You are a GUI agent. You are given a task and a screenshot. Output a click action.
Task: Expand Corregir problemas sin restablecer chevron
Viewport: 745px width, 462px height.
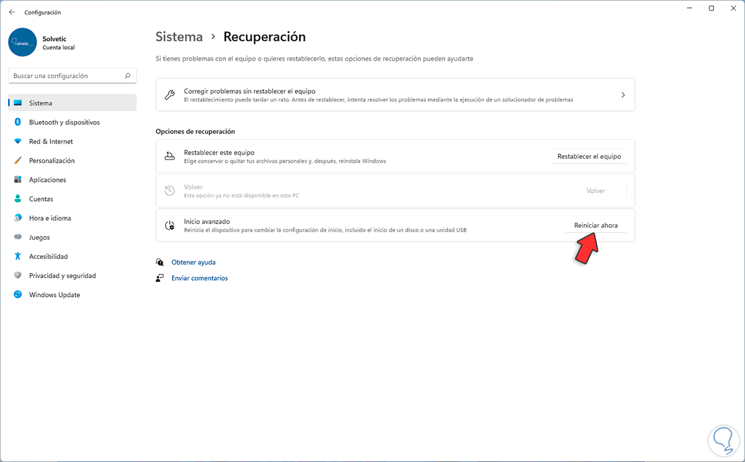[x=623, y=95]
